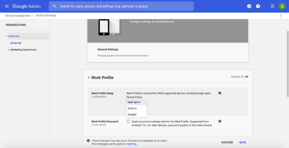The image size is (289, 148).
Task: Open the account avatar A
Action: 282,6
